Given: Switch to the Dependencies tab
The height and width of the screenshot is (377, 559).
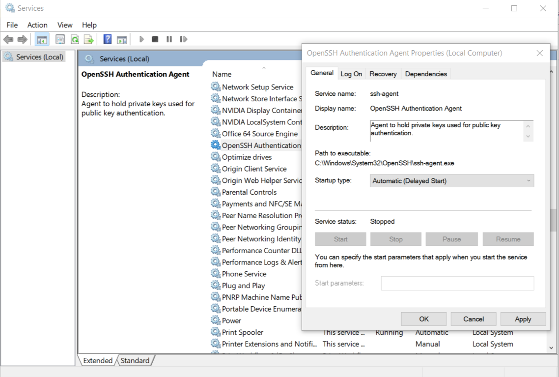Looking at the screenshot, I should point(425,73).
